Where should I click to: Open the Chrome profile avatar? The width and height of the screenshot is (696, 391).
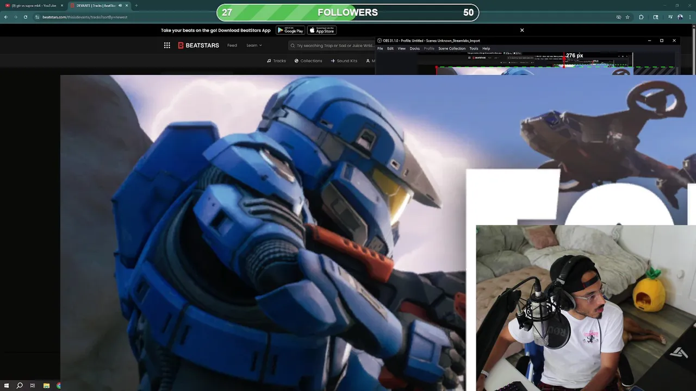680,17
